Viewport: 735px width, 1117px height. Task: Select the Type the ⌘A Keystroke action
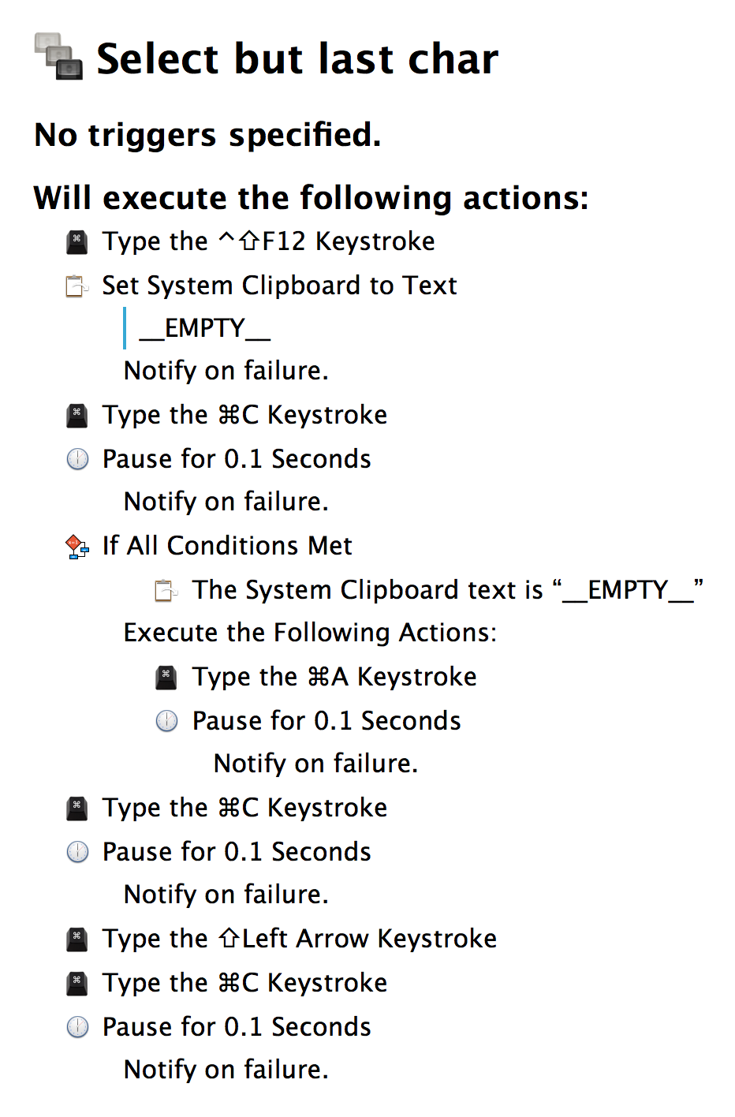334,677
